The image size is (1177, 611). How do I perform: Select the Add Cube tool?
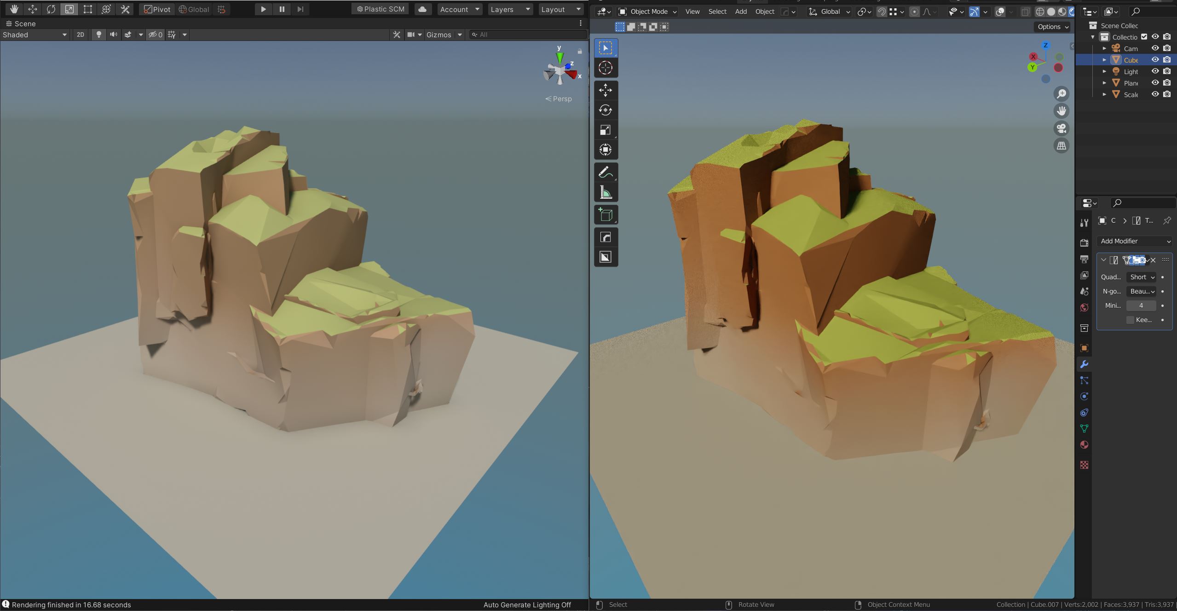[x=606, y=215]
